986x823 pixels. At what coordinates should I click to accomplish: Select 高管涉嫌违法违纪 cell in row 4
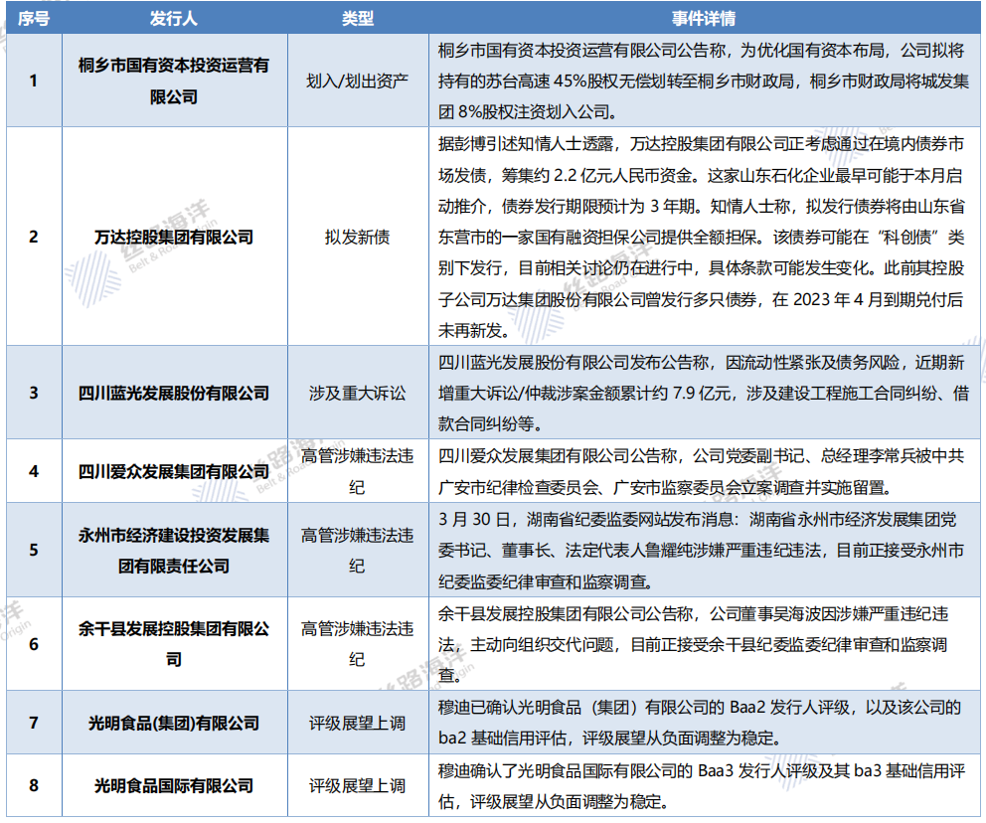(357, 471)
